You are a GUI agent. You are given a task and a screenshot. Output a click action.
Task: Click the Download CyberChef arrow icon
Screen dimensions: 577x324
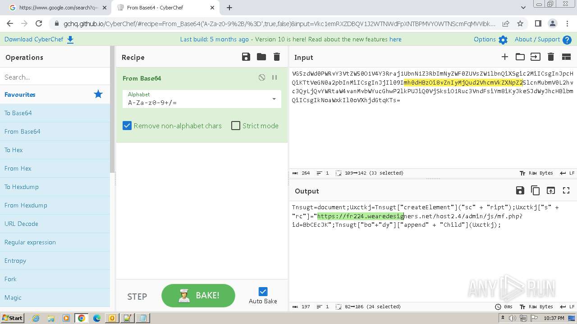[x=70, y=40]
